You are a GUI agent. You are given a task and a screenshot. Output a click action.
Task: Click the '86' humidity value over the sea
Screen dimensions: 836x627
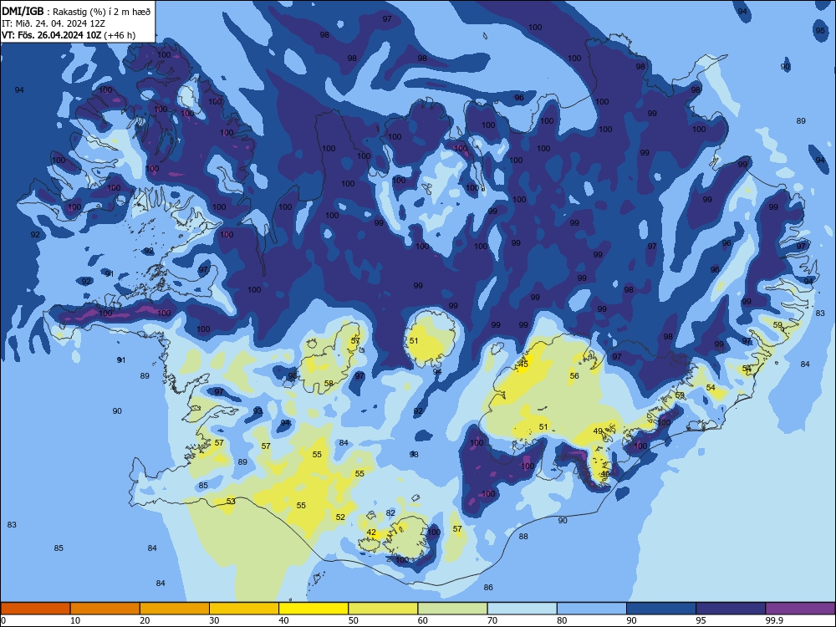(x=488, y=588)
